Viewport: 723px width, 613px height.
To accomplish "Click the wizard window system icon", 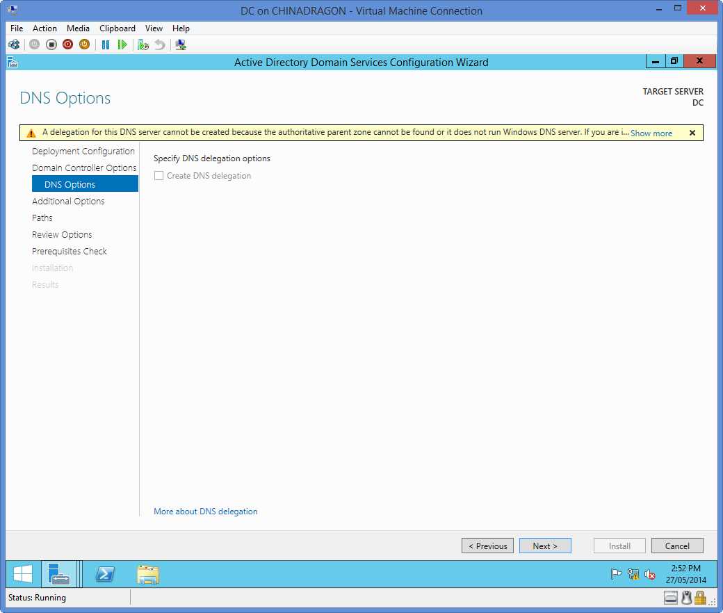I will coord(13,63).
